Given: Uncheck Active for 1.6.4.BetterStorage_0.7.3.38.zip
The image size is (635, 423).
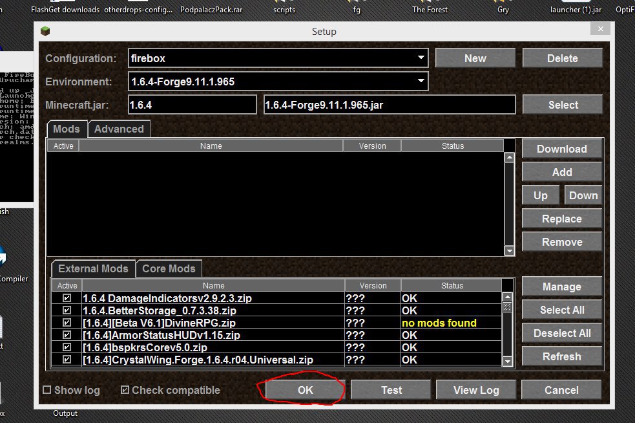Looking at the screenshot, I should [67, 310].
